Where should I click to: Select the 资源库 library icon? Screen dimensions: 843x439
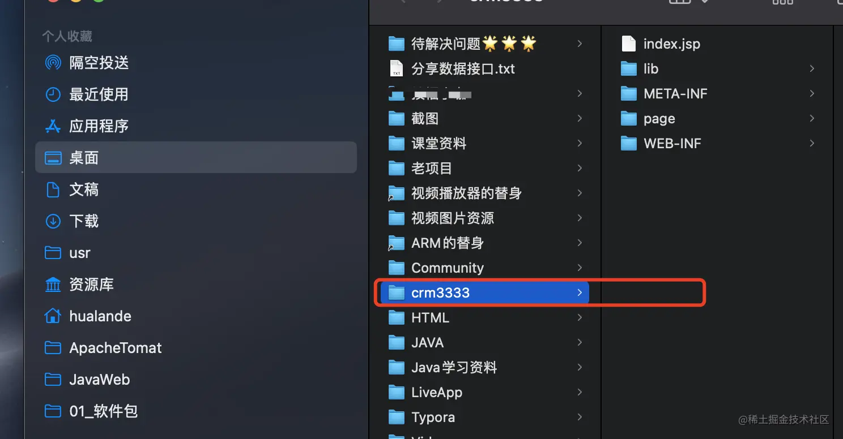click(x=53, y=284)
